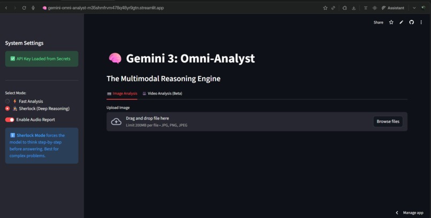Bookmark the page with the browser star icon
431x218 pixels.
pos(325,8)
